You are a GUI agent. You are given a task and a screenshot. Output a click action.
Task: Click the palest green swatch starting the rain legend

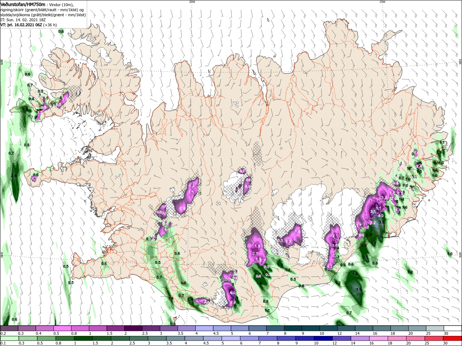tap(10, 338)
